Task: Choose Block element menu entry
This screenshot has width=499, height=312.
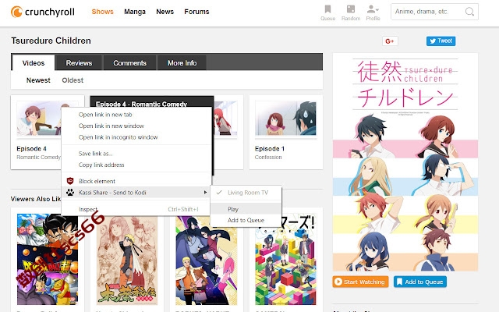Action: [136, 181]
